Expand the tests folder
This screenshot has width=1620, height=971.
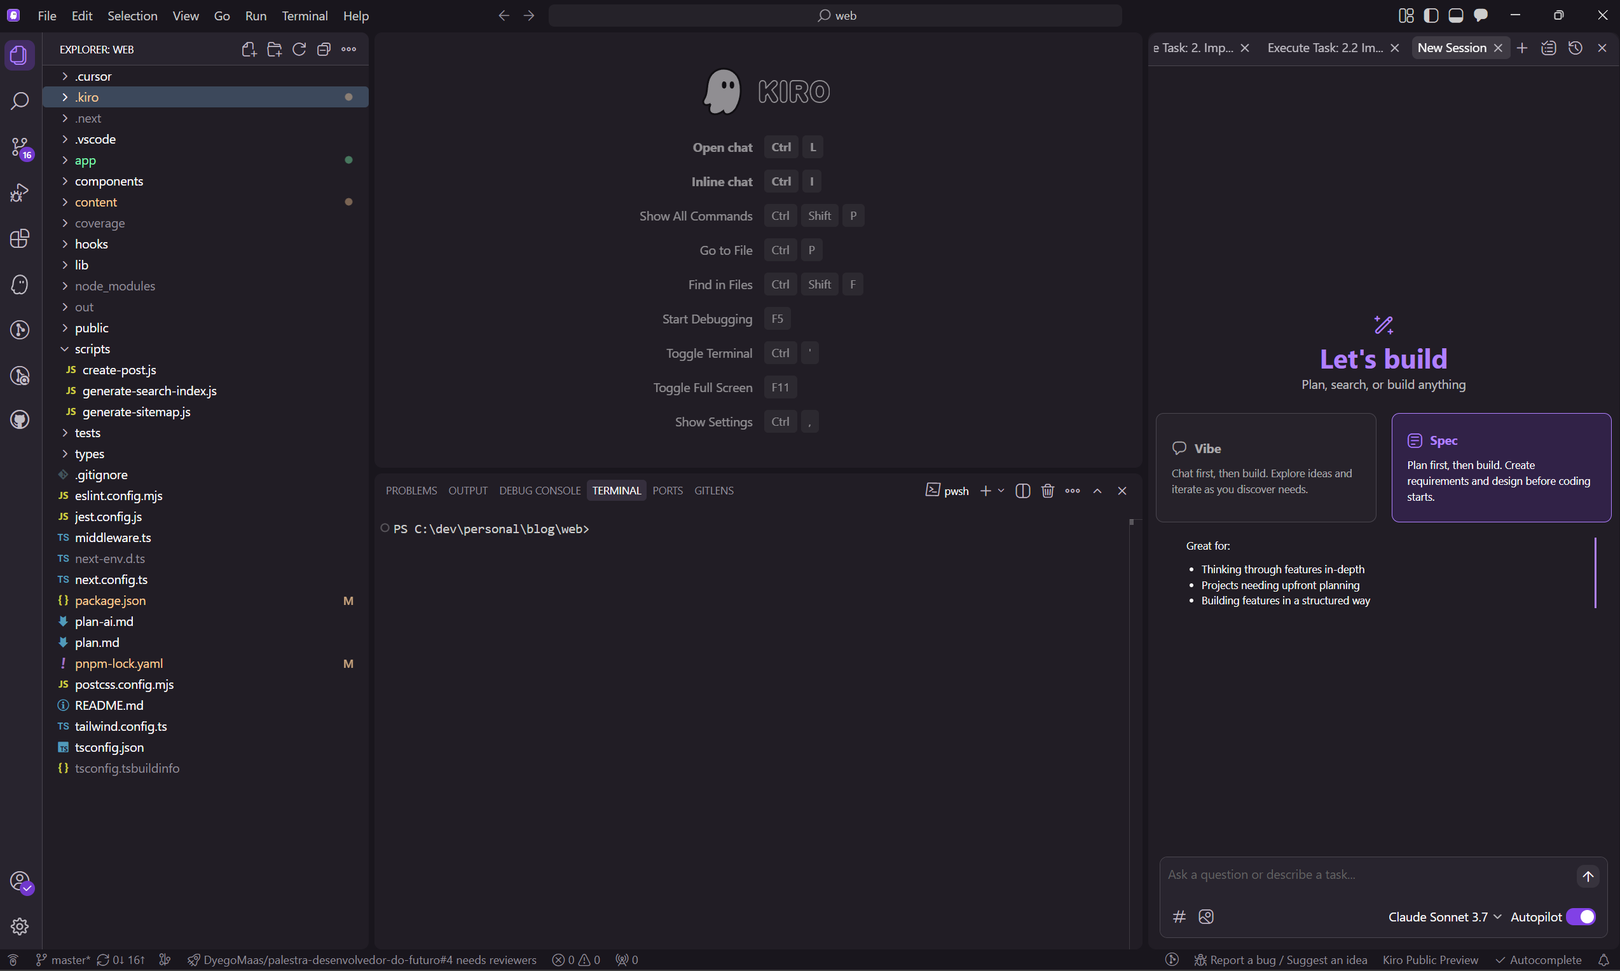pos(205,433)
